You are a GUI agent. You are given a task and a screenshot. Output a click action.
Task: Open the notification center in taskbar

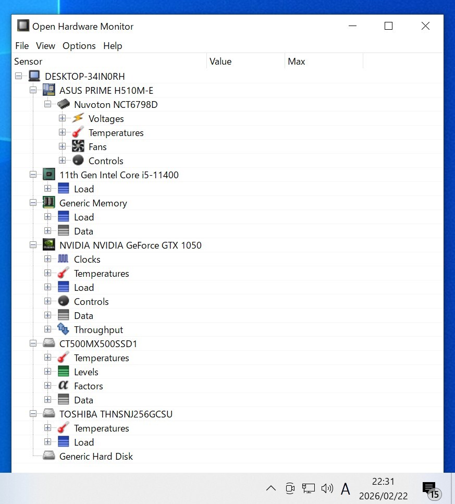(430, 489)
